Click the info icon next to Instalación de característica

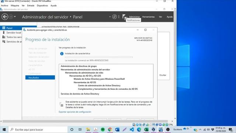point(62,54)
